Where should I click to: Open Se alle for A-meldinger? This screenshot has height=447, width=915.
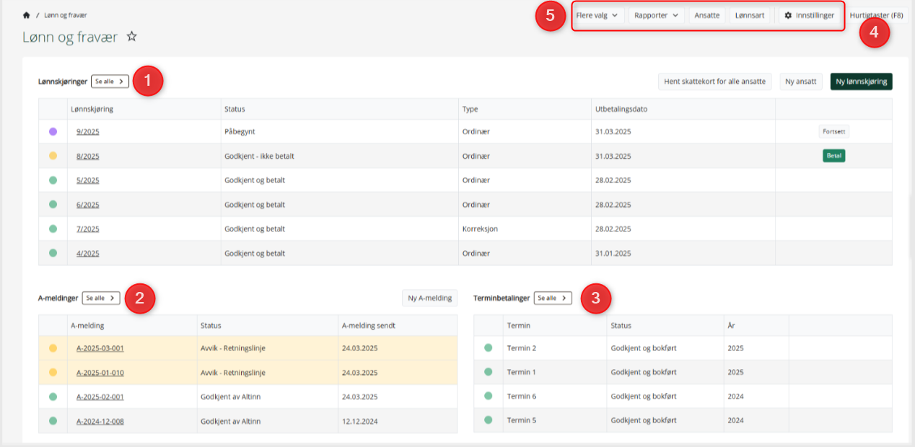pyautogui.click(x=101, y=298)
